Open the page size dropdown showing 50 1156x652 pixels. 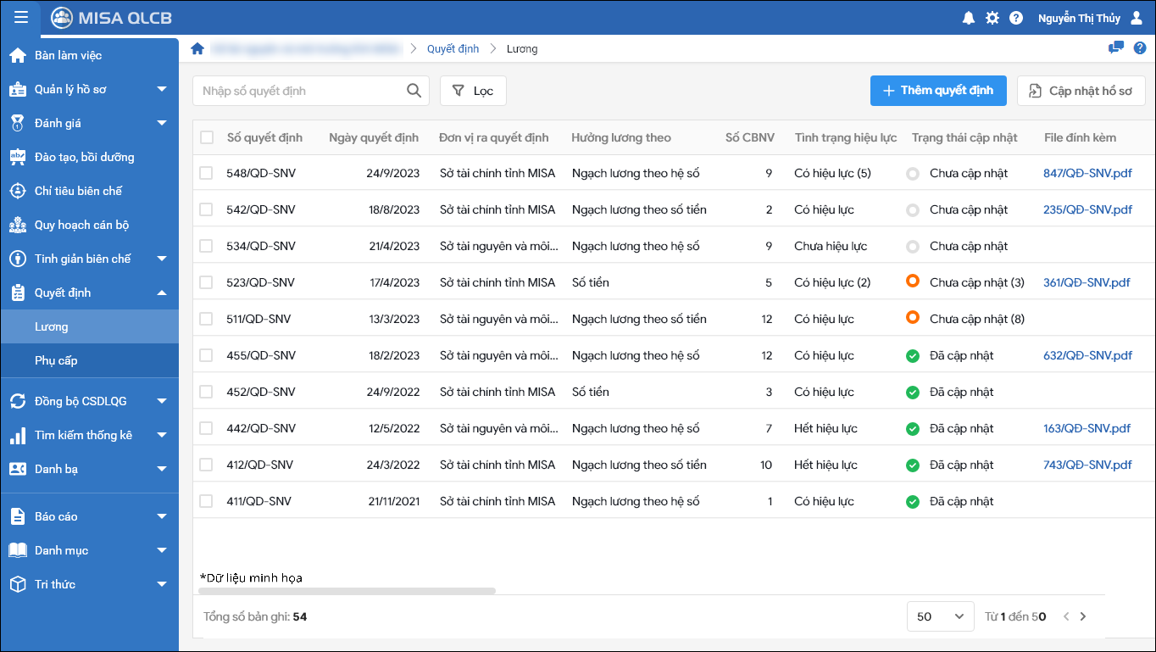[939, 616]
